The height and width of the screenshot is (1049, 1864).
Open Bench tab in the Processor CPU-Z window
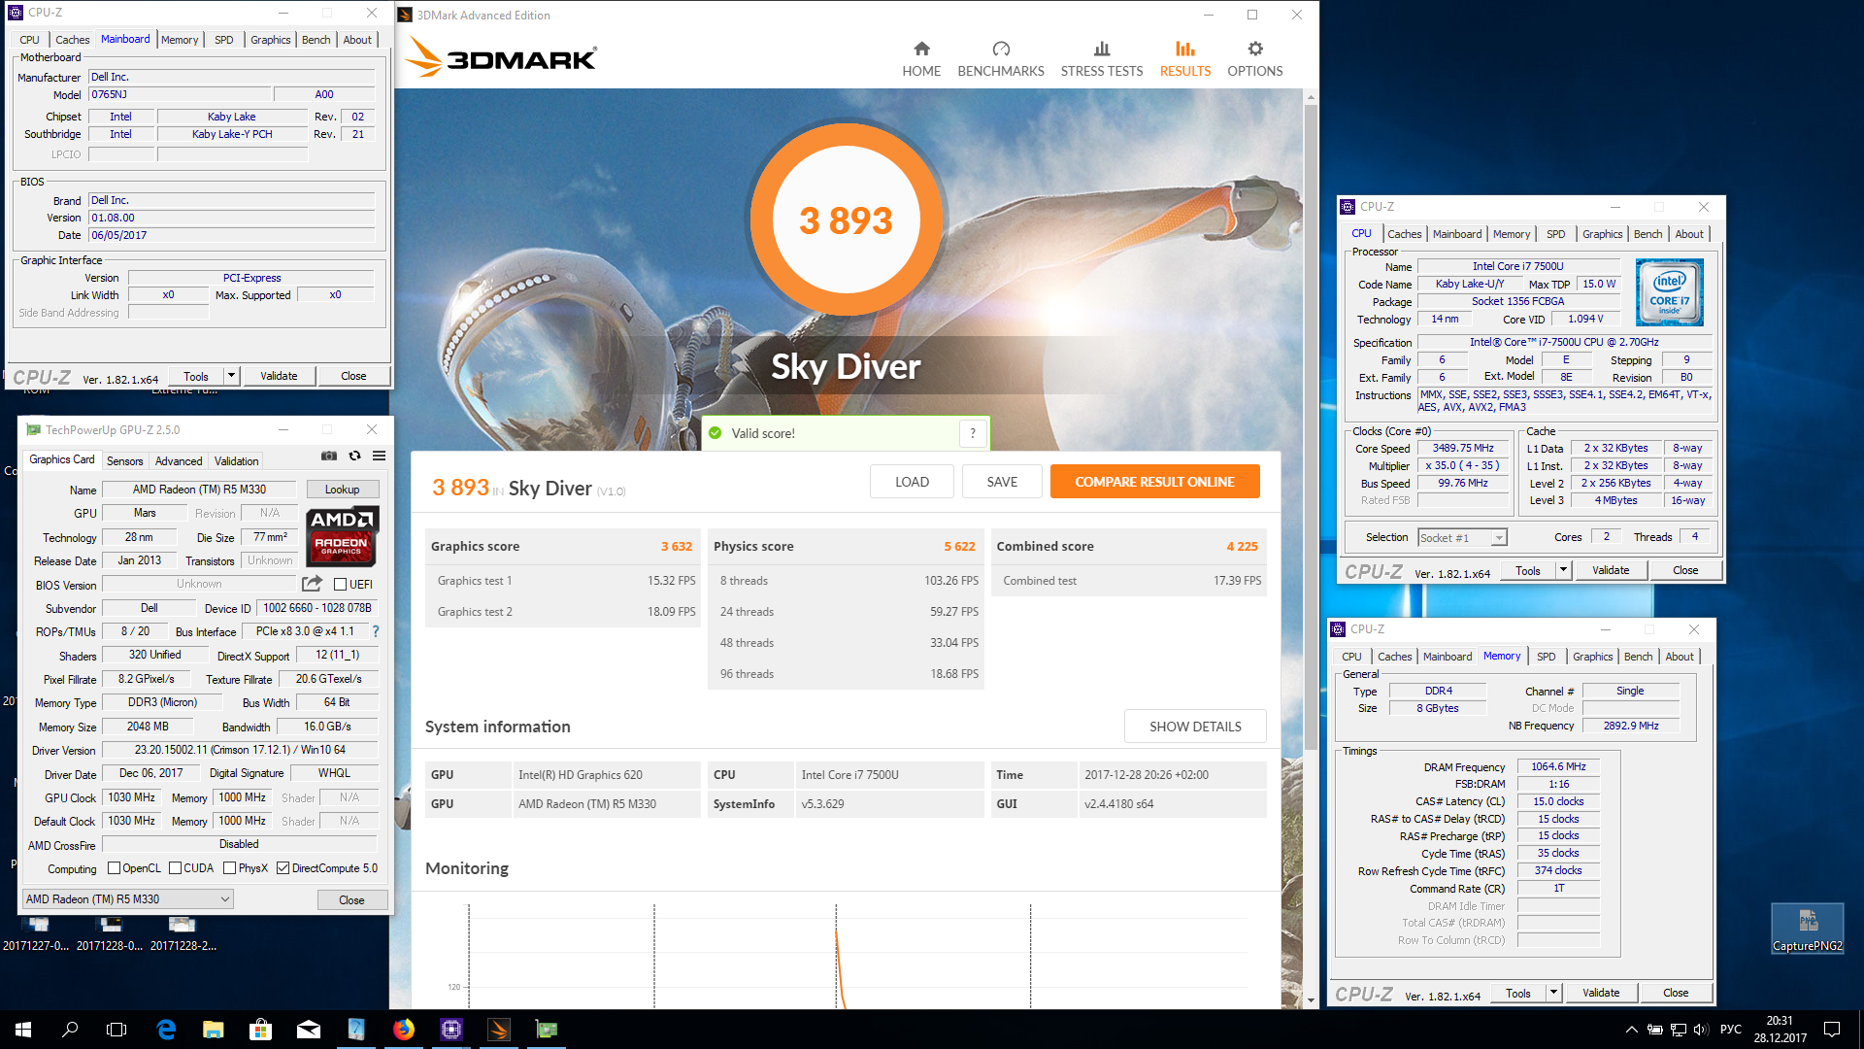click(x=1648, y=234)
